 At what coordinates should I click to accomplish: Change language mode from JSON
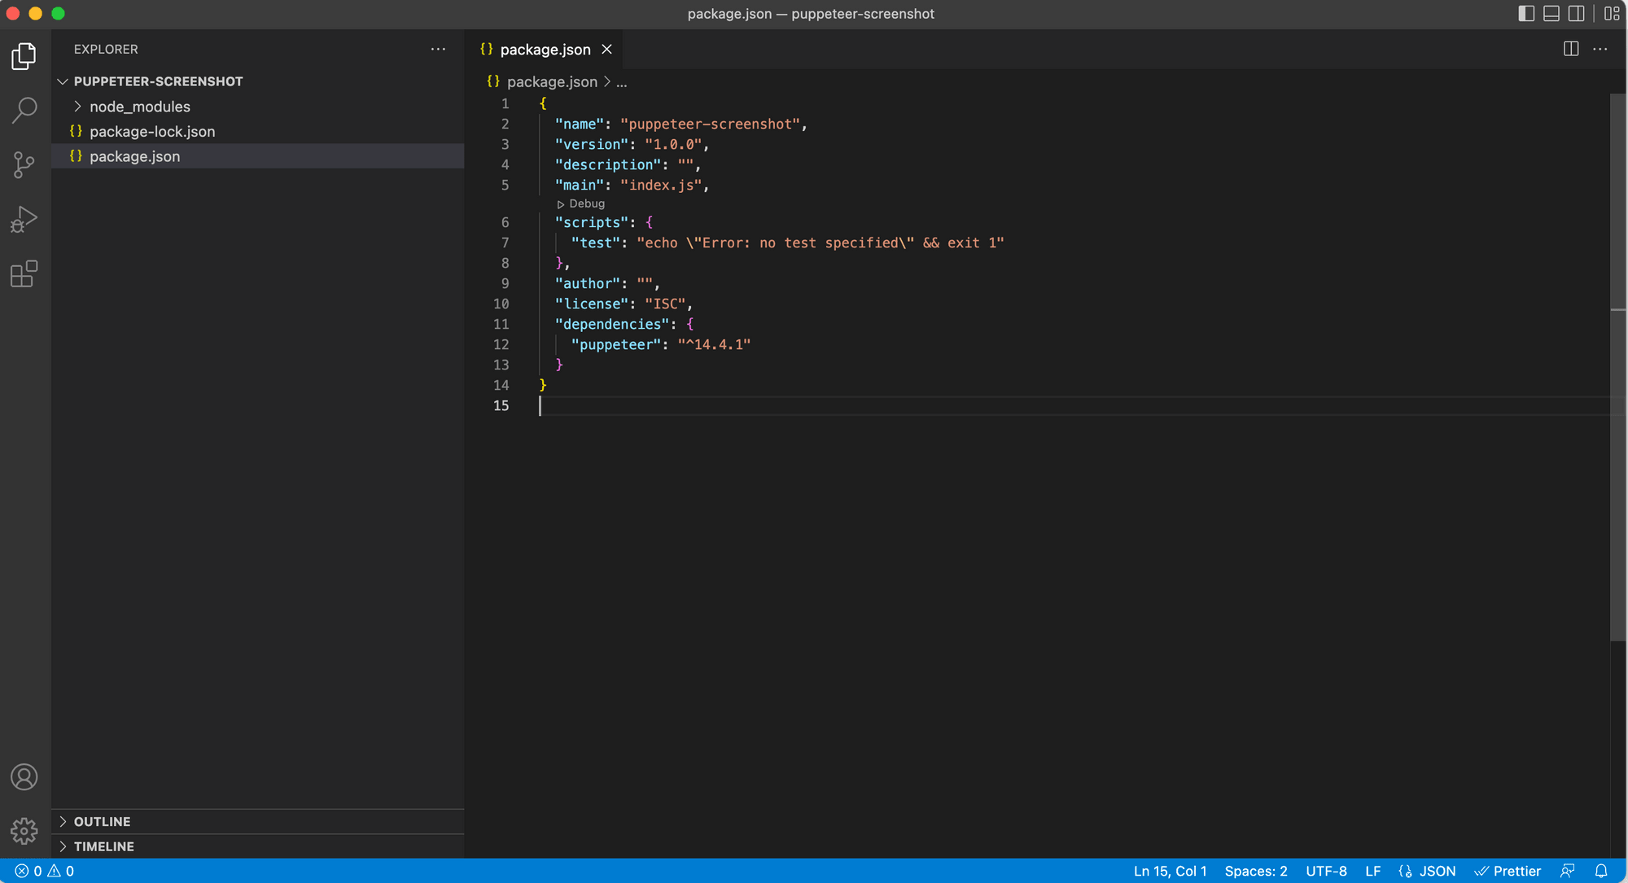click(x=1438, y=871)
